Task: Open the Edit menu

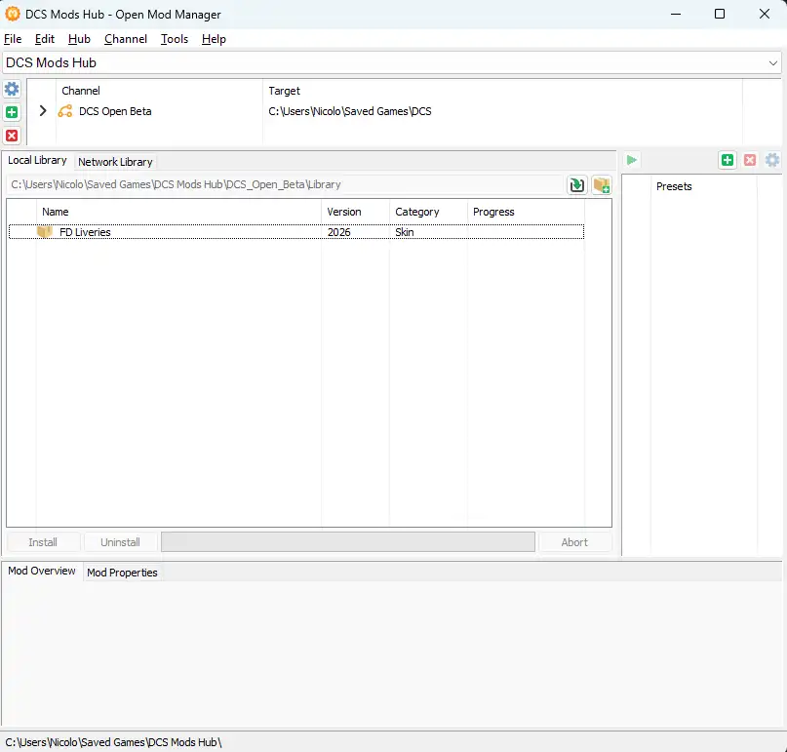Action: pos(44,39)
